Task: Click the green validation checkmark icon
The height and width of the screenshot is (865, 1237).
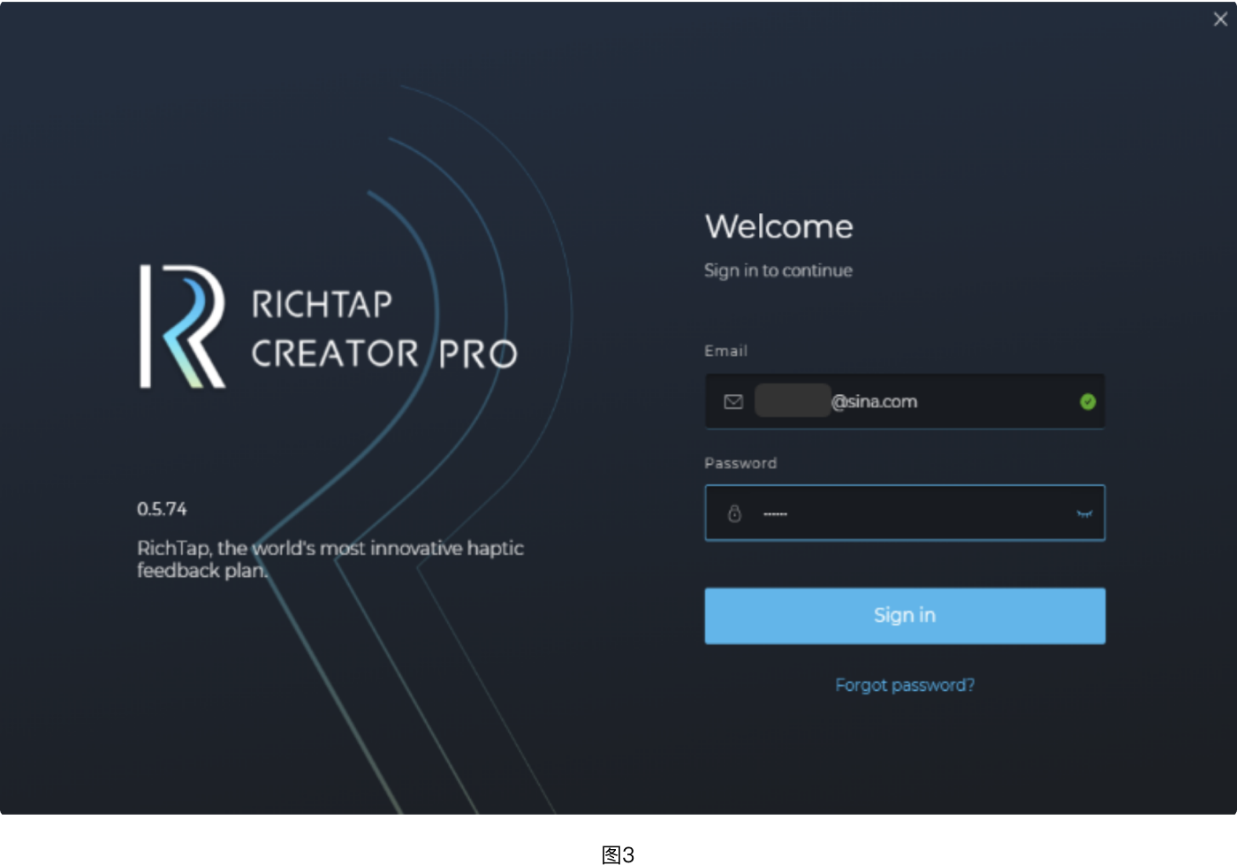Action: tap(1088, 402)
